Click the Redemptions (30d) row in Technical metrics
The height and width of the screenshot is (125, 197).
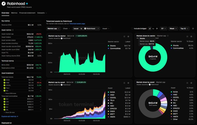[x=21, y=68]
